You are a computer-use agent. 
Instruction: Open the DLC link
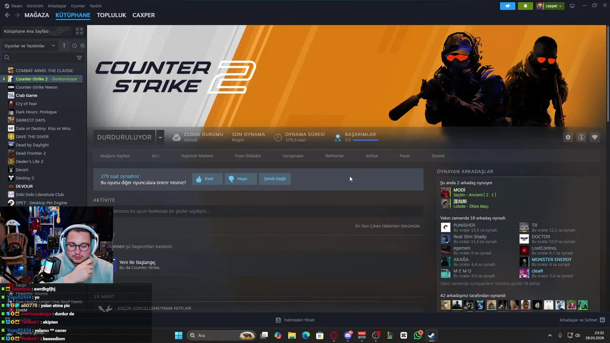coord(156,156)
